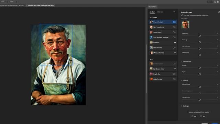Download the Makeup Transfer filter via cloud icon
220x124 pixels.
pyautogui.click(x=175, y=53)
